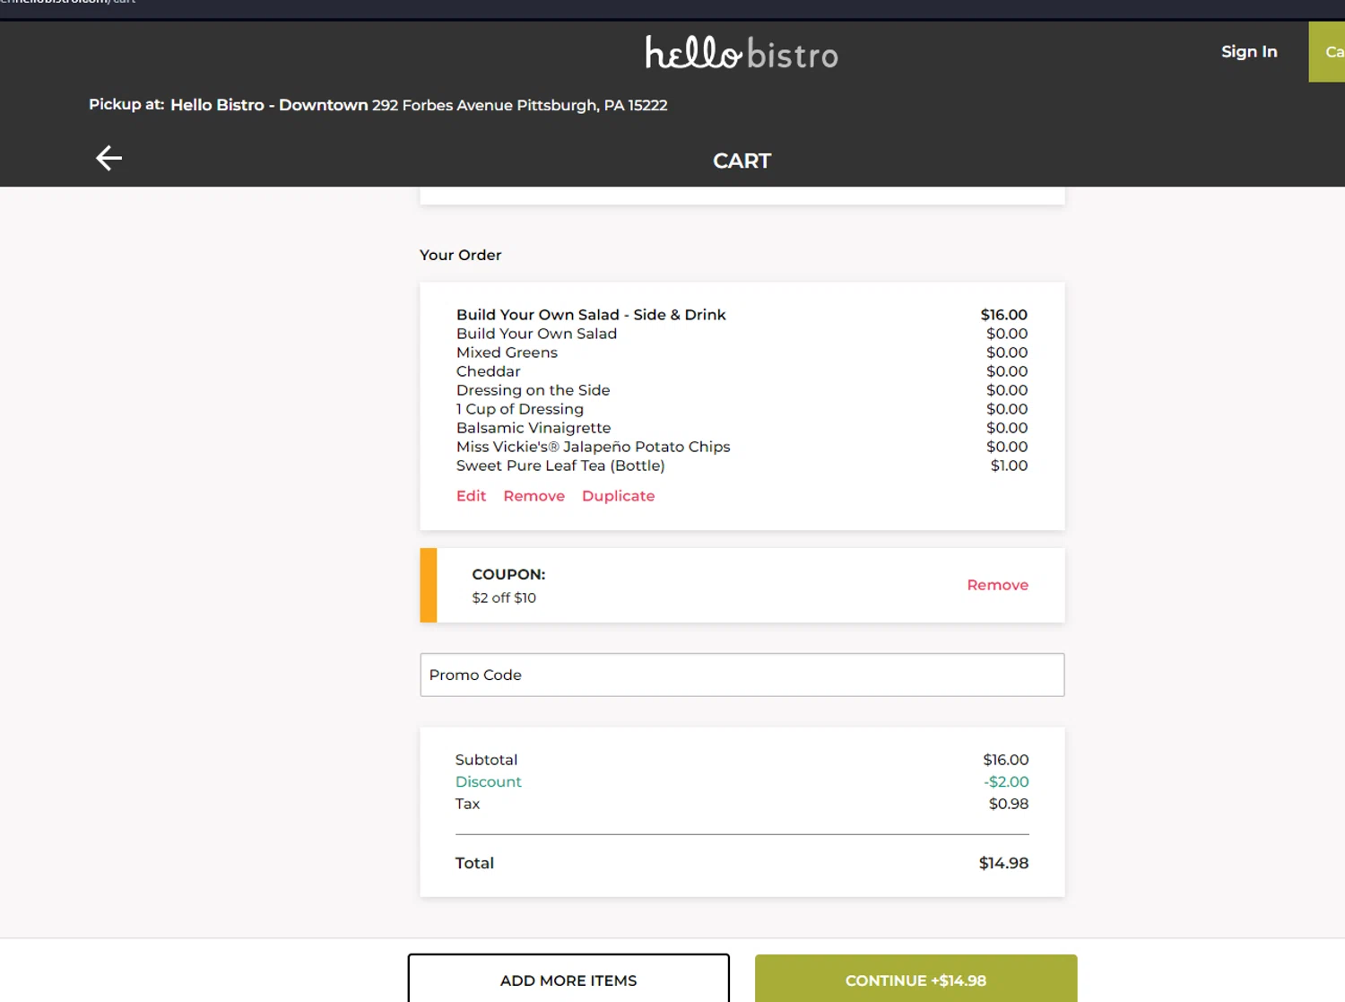Click the green Discount label
1345x1002 pixels.
pos(488,782)
